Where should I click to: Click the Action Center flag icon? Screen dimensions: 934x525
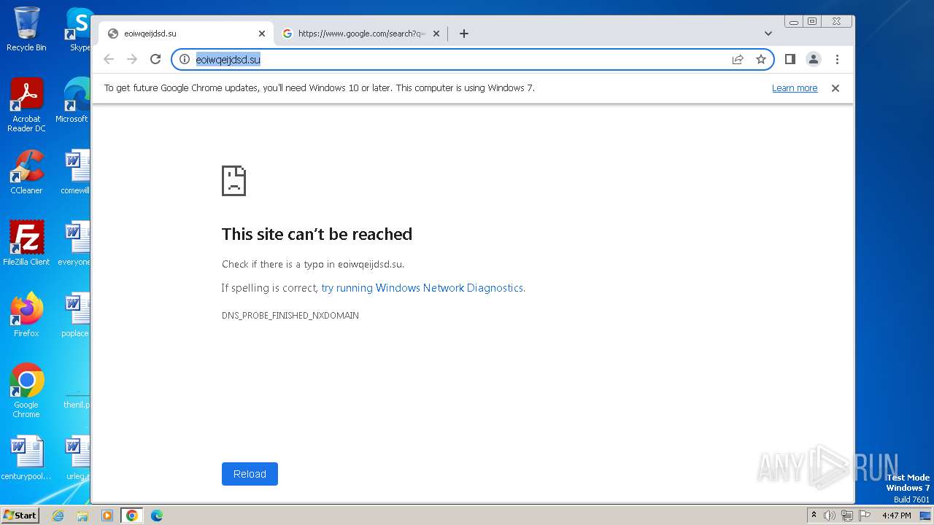pos(865,516)
